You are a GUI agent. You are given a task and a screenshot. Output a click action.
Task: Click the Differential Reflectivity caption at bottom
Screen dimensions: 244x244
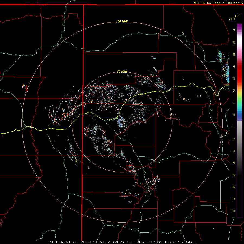pos(123,242)
